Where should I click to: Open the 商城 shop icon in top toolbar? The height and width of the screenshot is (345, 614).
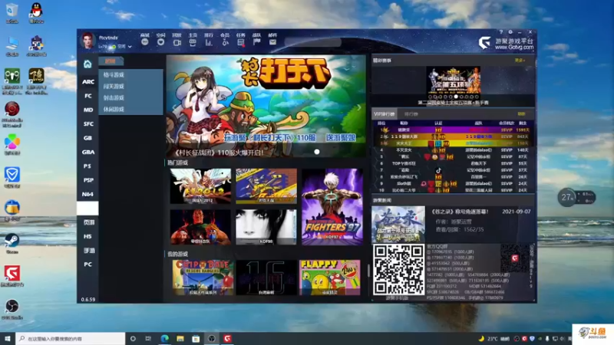coord(145,41)
